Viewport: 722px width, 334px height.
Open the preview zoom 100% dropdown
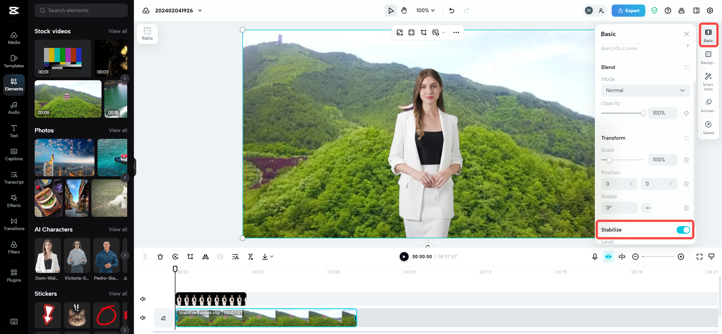click(x=425, y=10)
